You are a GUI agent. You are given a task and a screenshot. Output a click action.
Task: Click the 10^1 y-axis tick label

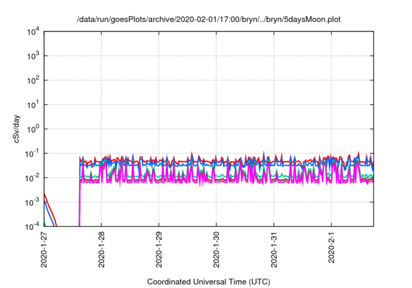click(x=33, y=105)
